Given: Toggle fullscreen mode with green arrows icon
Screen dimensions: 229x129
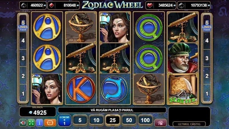Looking at the screenshot, I should click(x=31, y=123).
